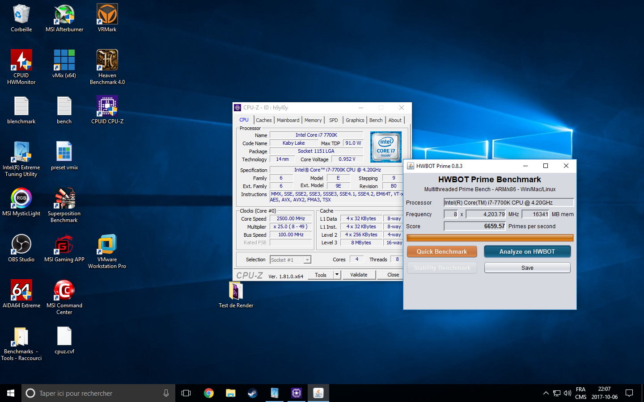Screen dimensions: 644x402
Task: Click Save in HWBOT Prime
Action: (527, 268)
